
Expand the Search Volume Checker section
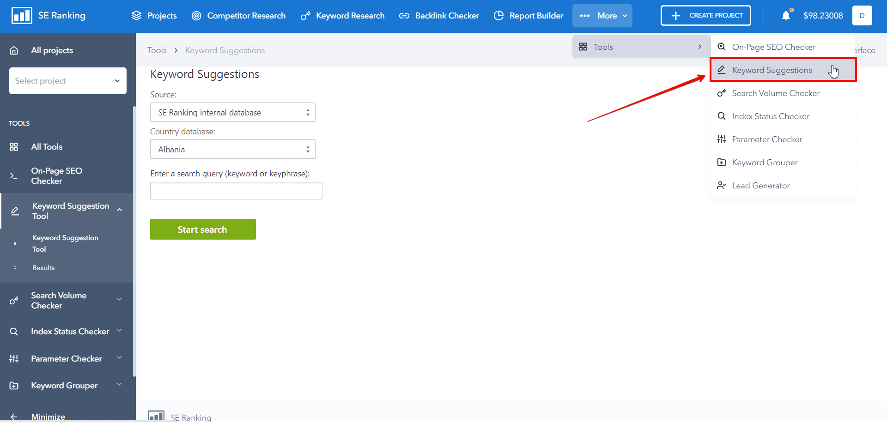(x=119, y=299)
